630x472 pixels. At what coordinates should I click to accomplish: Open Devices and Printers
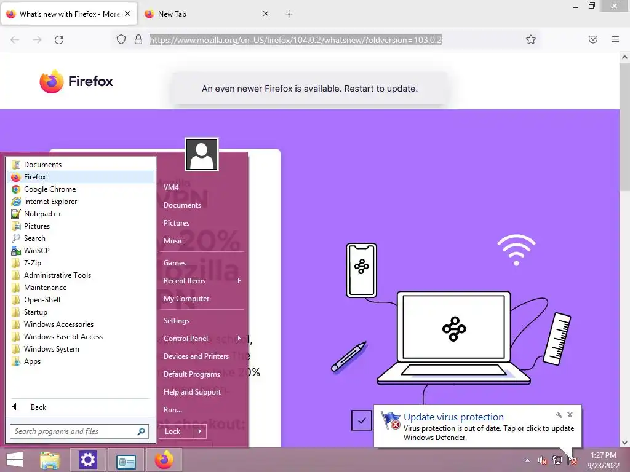pyautogui.click(x=202, y=356)
